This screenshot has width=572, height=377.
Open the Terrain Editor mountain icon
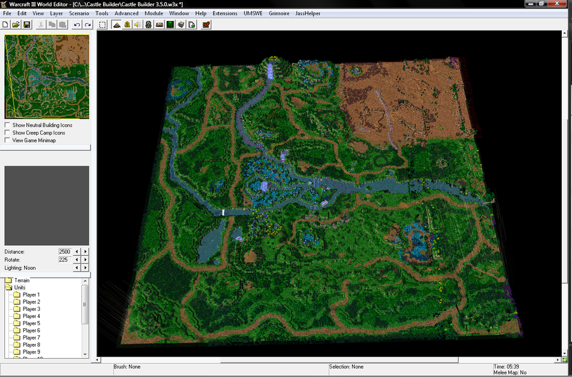click(x=116, y=25)
